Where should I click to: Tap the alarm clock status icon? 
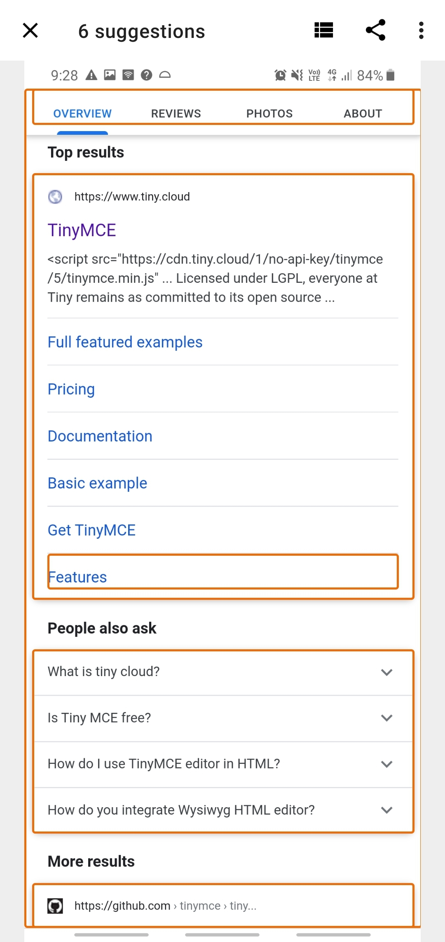click(x=280, y=75)
